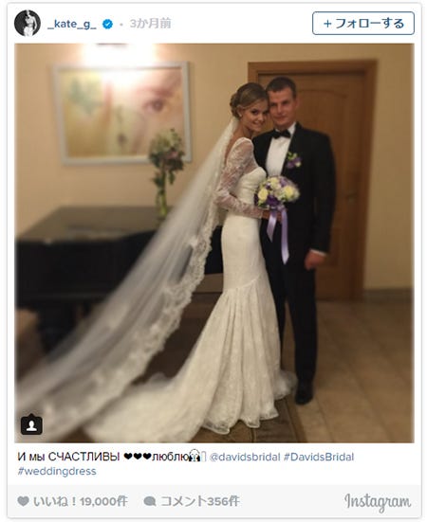Open the コメント356件 comments link

point(199,501)
